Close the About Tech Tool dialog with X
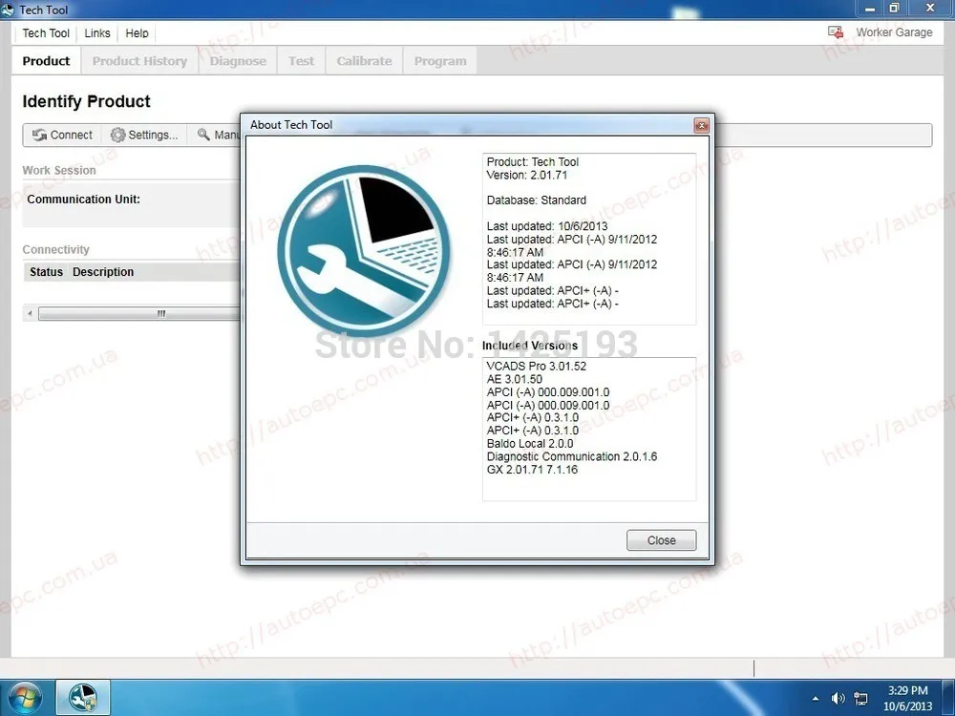This screenshot has height=716, width=955. pos(701,125)
